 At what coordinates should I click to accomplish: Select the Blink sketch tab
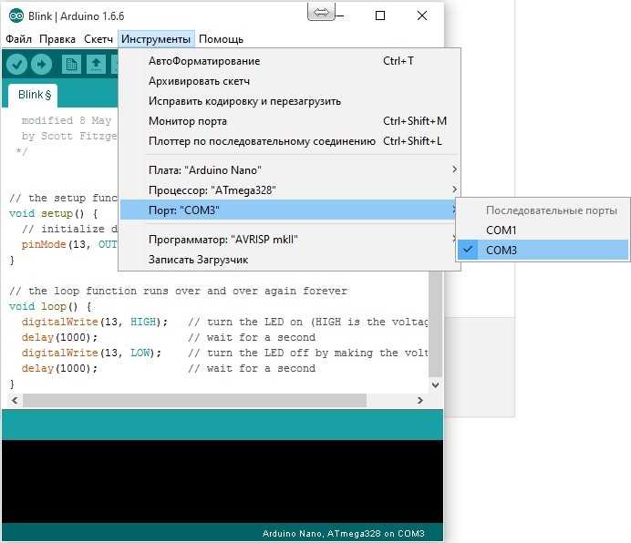click(x=33, y=96)
